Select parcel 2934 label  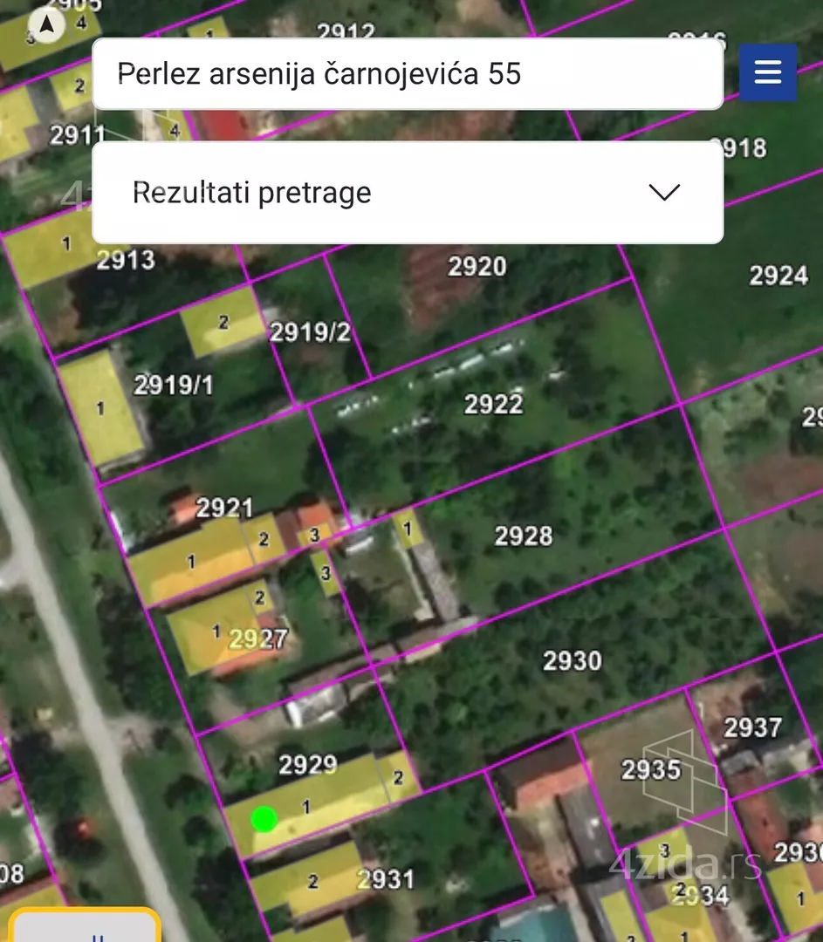[x=700, y=896]
